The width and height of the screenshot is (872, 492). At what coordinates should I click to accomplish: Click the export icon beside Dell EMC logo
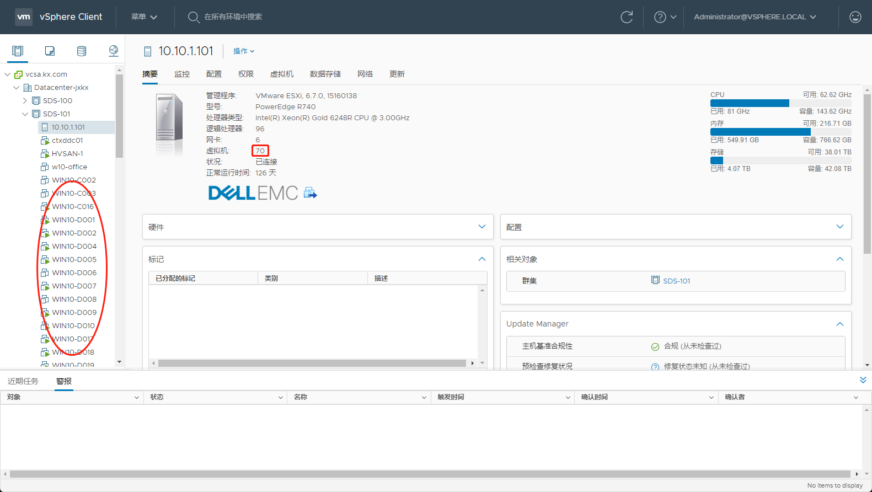click(311, 193)
